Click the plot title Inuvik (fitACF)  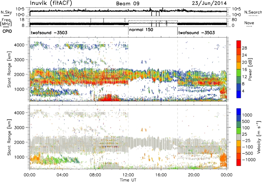[x=51, y=3]
